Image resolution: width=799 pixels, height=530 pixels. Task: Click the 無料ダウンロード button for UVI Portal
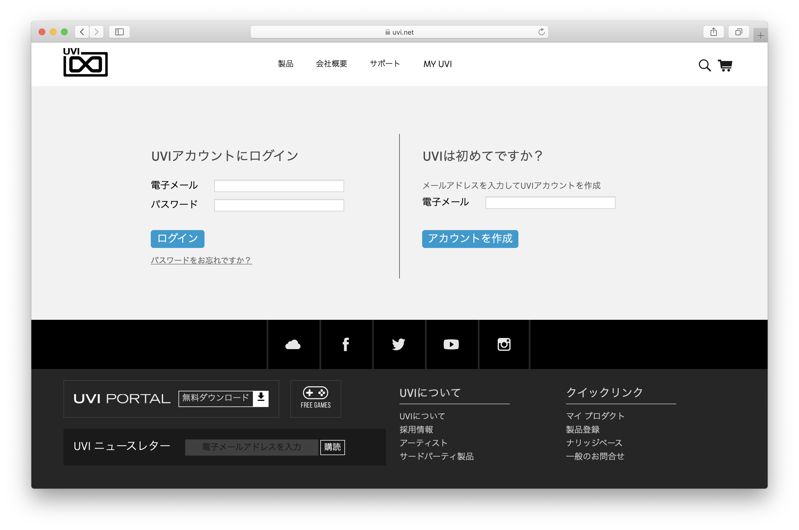click(x=223, y=399)
